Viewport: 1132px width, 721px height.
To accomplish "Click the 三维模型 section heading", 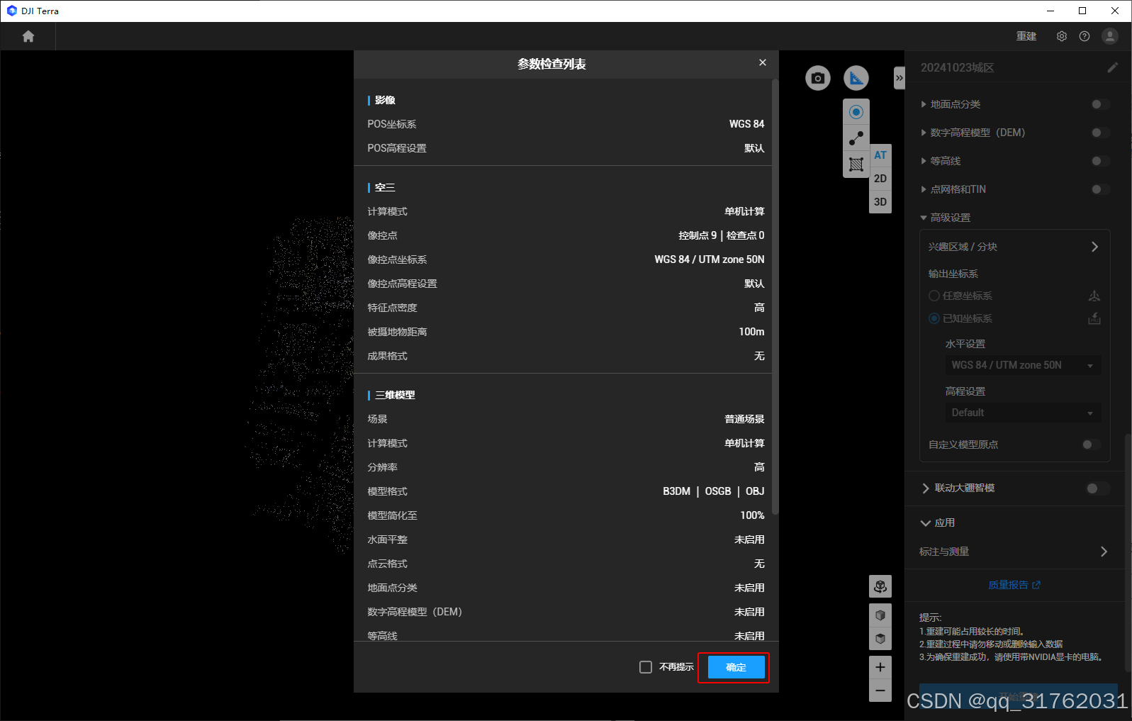I will pos(395,395).
